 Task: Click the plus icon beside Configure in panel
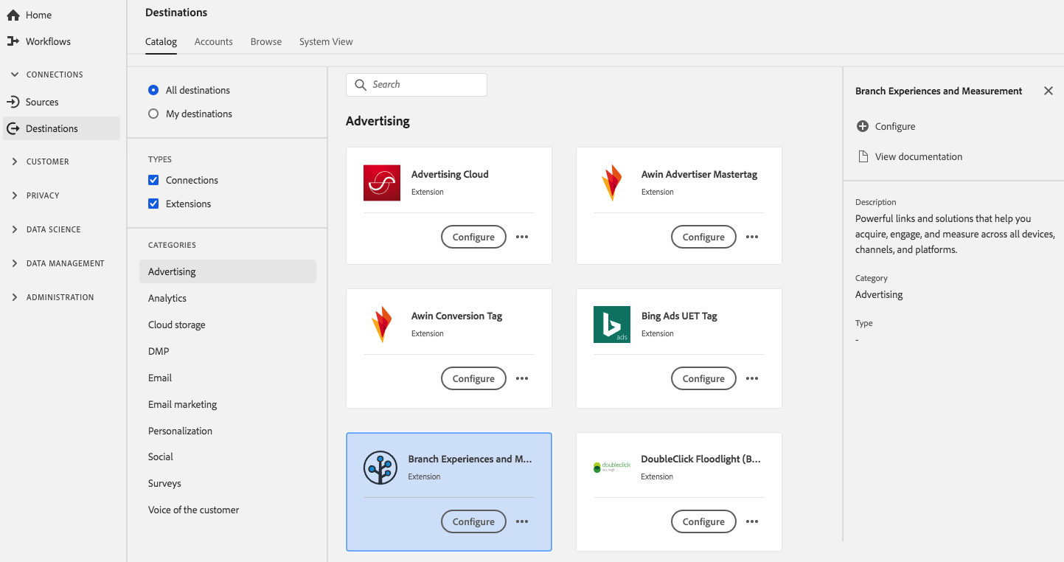click(x=863, y=126)
